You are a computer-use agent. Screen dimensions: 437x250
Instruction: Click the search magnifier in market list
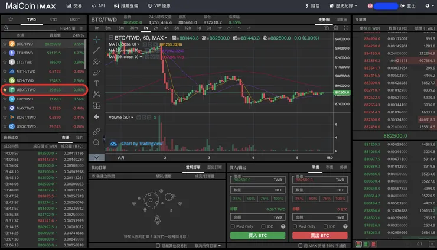pos(6,28)
